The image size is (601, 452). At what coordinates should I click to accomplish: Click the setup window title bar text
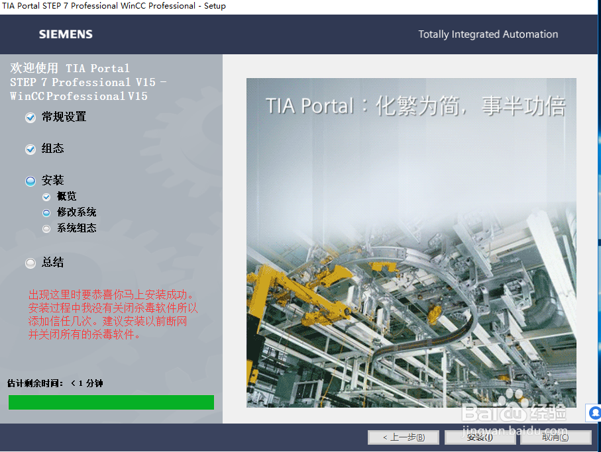coord(114,6)
